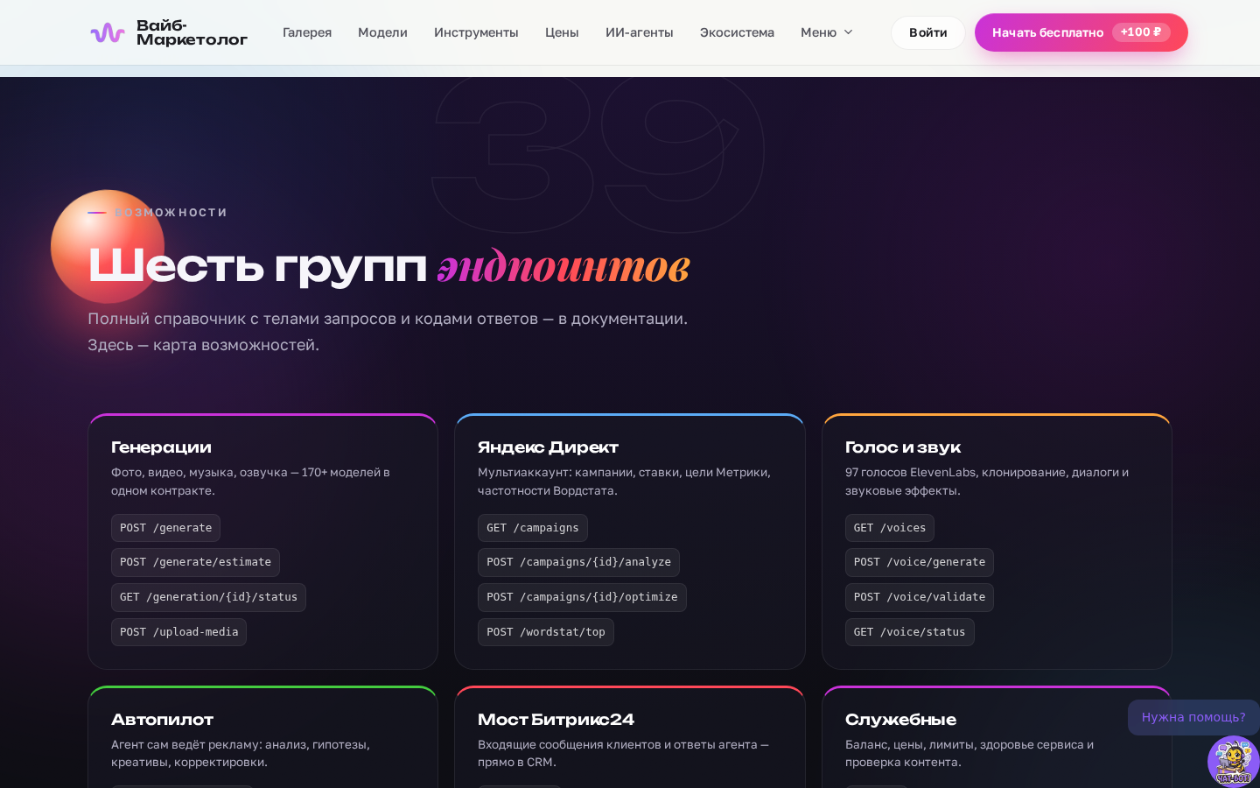Click the Яндекс Директ card heading
1260x788 pixels.
(548, 447)
